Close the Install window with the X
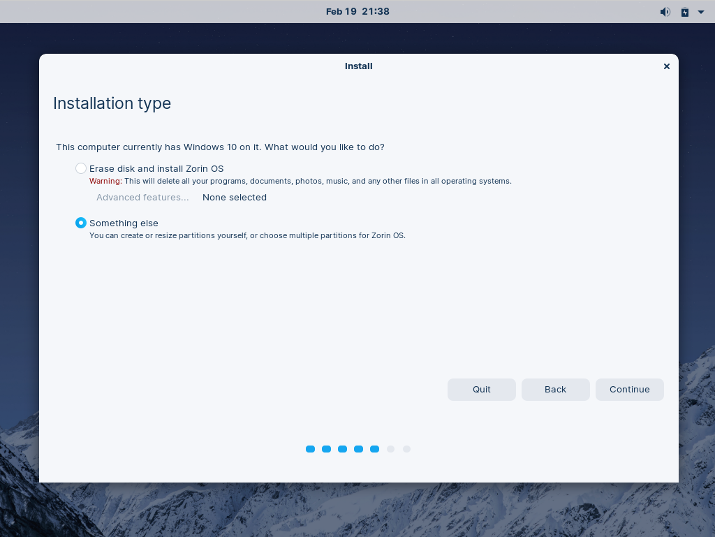Image resolution: width=715 pixels, height=537 pixels. [666, 66]
